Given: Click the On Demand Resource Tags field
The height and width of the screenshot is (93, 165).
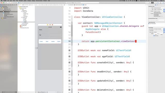Looking at the screenshot, I should 156,20.
